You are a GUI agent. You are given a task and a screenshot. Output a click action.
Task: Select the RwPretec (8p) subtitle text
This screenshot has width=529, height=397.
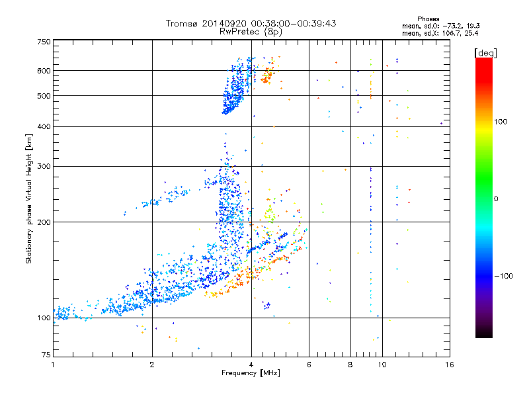[251, 32]
